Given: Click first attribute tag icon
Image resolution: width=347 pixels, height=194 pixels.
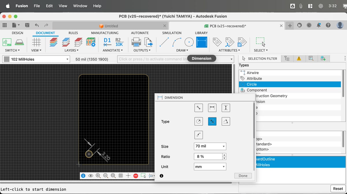Looking at the screenshot, I should point(217,42).
